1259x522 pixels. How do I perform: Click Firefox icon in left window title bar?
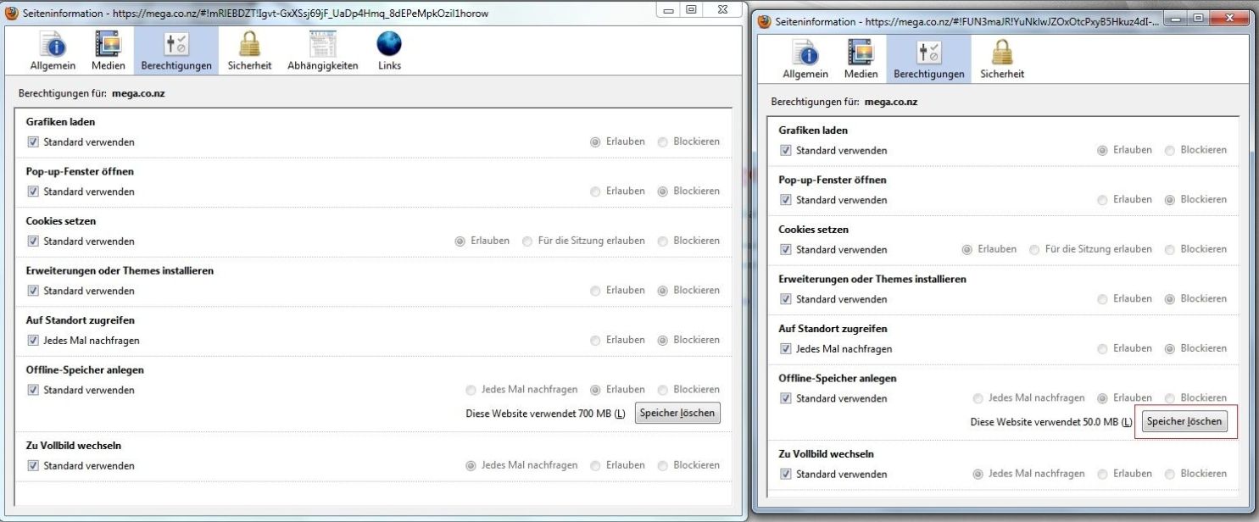coord(12,13)
